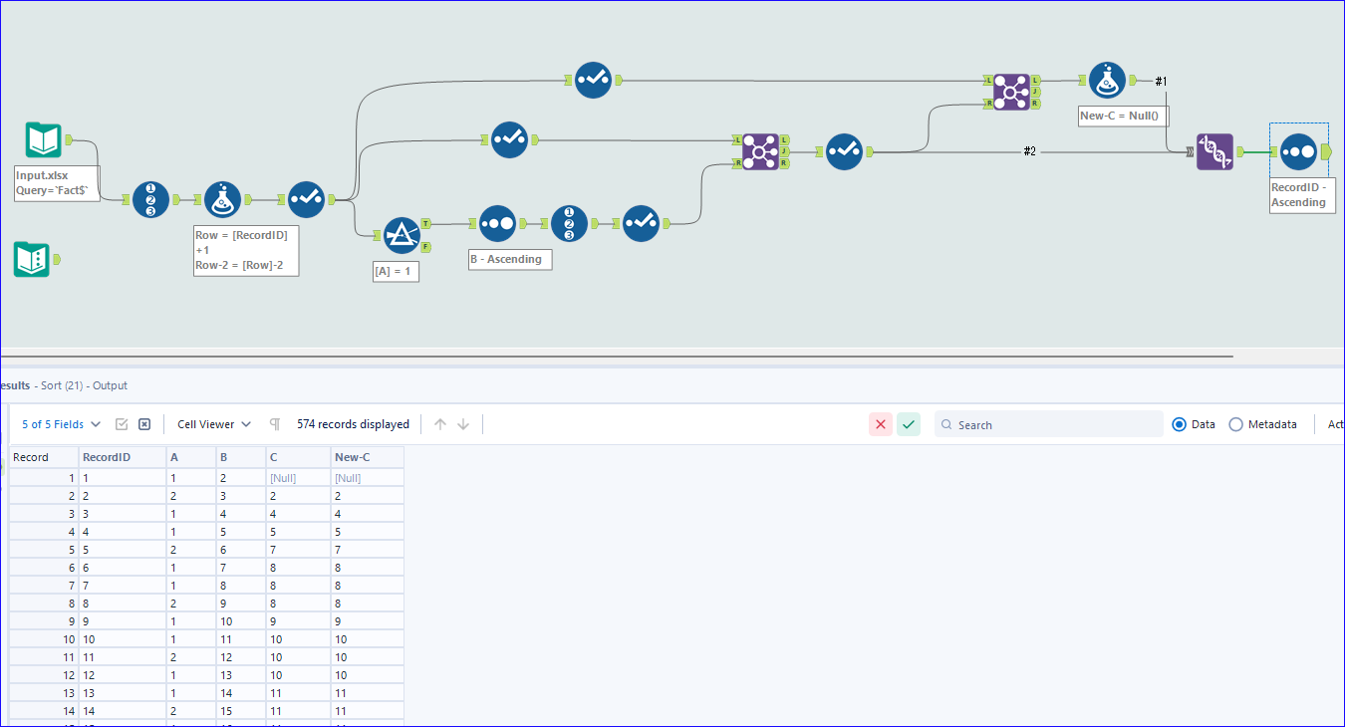Switch to Metadata view
The image size is (1345, 727).
pyautogui.click(x=1236, y=424)
